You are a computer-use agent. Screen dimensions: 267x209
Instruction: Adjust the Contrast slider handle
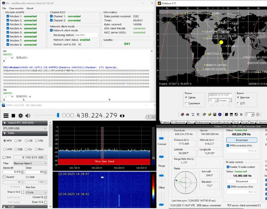click(x=162, y=138)
